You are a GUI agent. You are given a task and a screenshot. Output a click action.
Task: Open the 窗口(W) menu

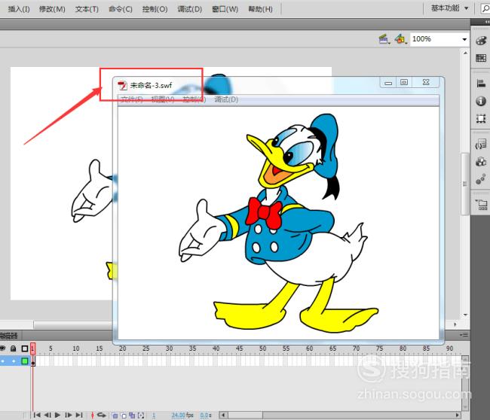[x=225, y=9]
